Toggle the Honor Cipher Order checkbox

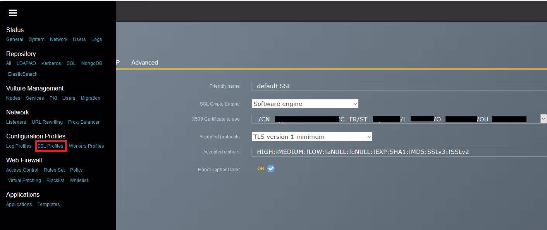point(271,169)
